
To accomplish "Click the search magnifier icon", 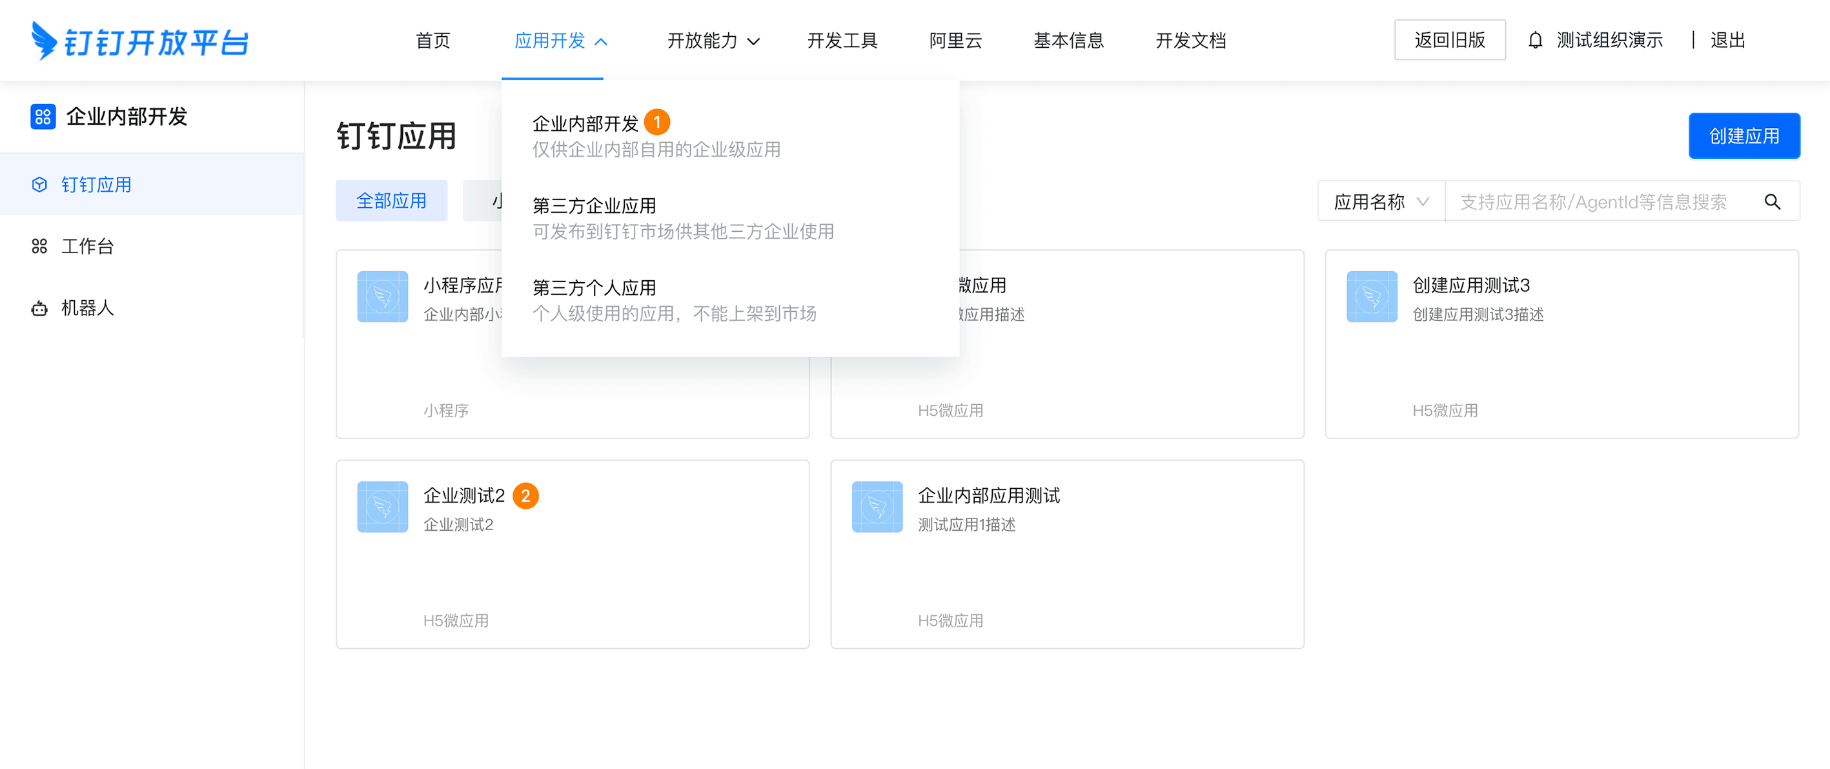I will click(1772, 202).
